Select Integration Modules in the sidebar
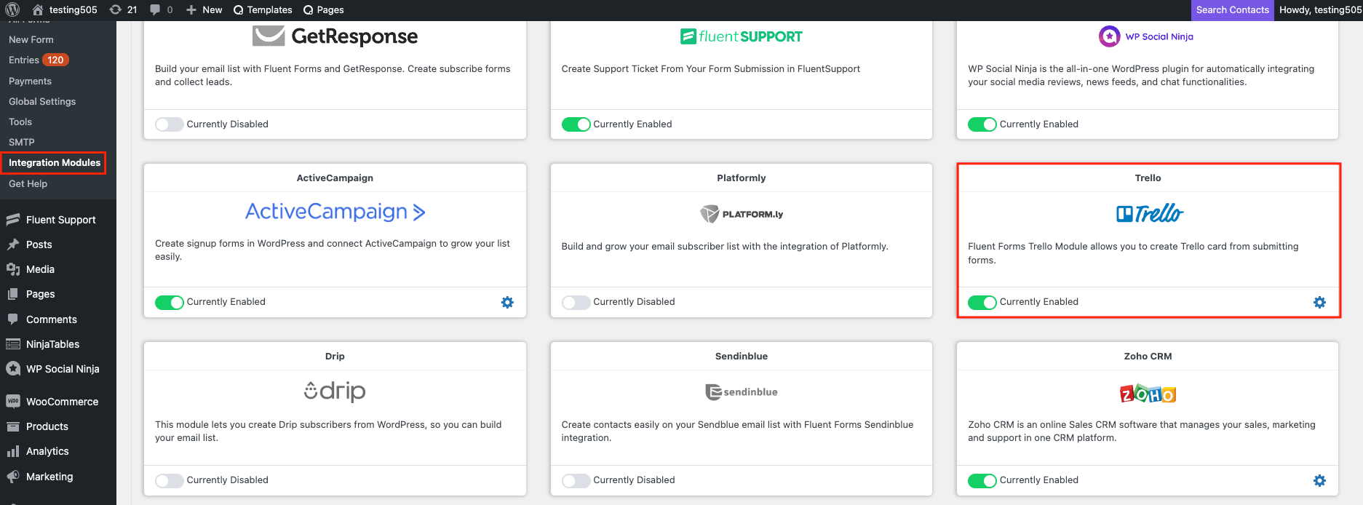This screenshot has height=505, width=1363. (55, 162)
